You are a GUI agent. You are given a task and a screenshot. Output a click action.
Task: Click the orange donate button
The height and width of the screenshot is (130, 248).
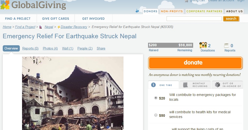pyautogui.click(x=195, y=63)
